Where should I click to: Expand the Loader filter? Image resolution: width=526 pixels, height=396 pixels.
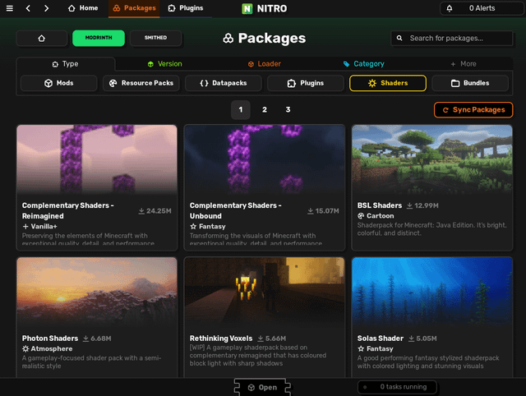click(264, 63)
